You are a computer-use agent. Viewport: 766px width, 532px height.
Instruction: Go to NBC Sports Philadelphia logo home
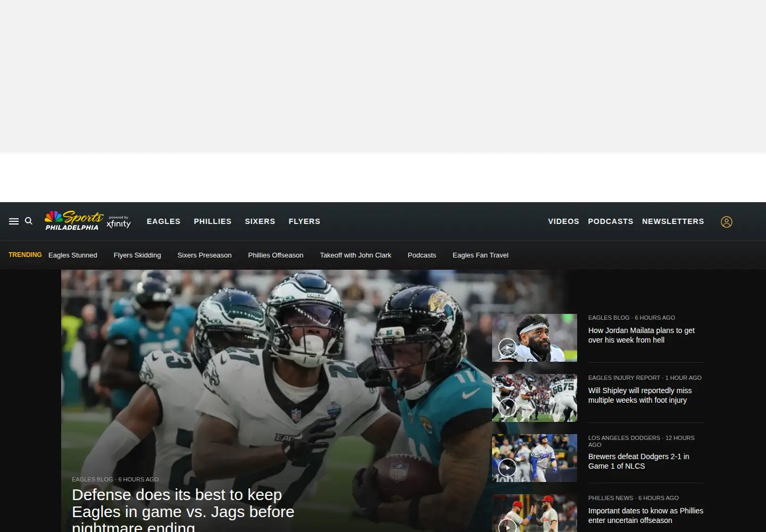pos(74,221)
